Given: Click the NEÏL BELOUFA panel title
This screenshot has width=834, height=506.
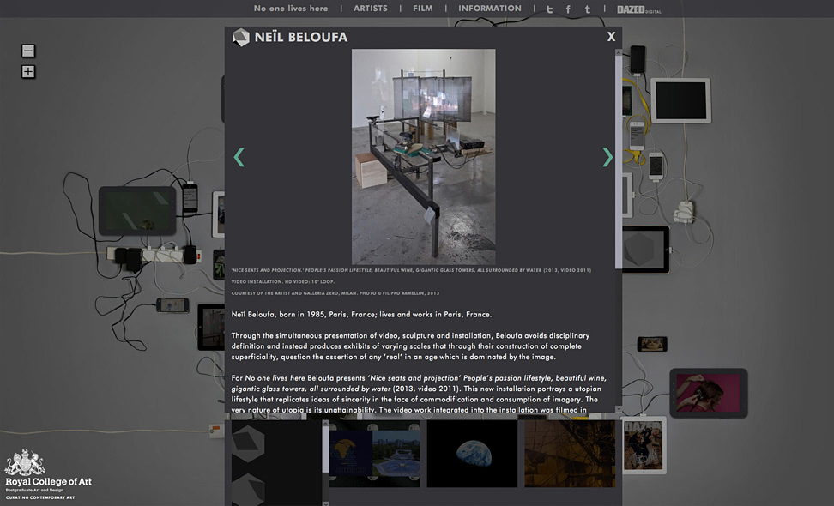Looking at the screenshot, I should (x=301, y=37).
